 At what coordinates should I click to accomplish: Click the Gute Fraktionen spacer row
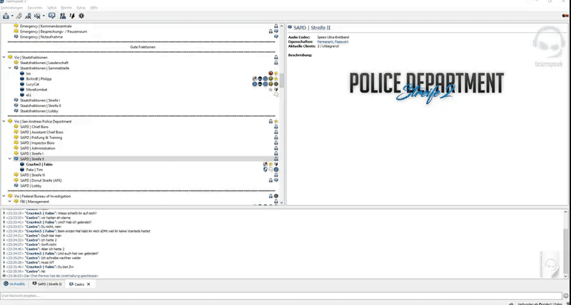[141, 47]
